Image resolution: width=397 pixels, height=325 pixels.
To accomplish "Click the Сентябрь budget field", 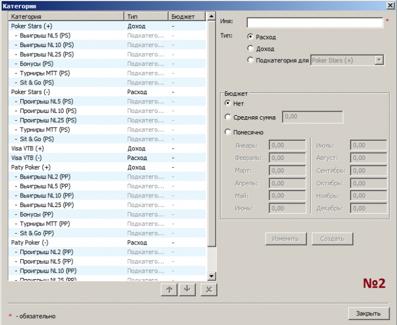I will click(369, 171).
